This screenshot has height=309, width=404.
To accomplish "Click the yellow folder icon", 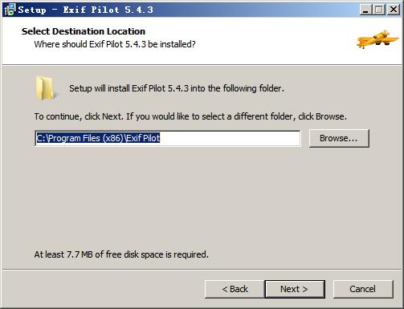I will click(x=45, y=88).
